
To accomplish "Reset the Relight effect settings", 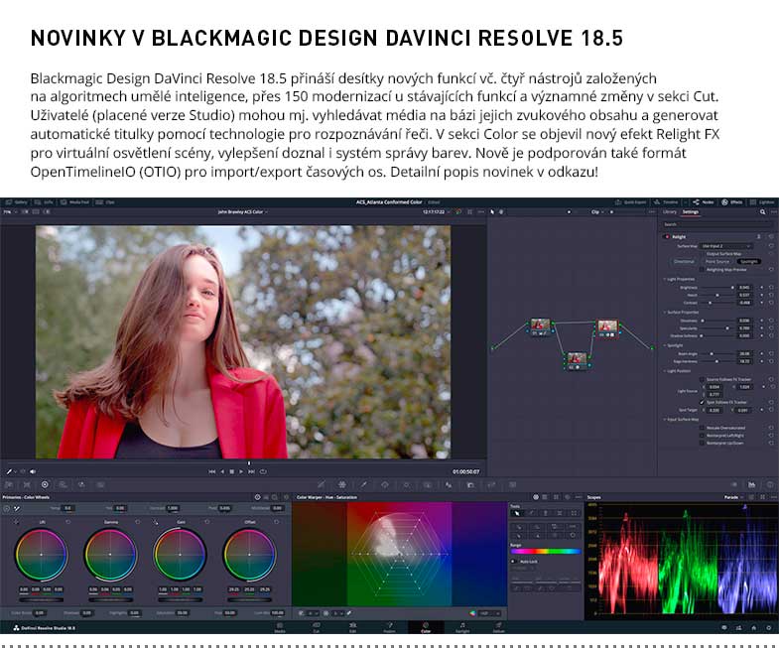I will (x=771, y=236).
